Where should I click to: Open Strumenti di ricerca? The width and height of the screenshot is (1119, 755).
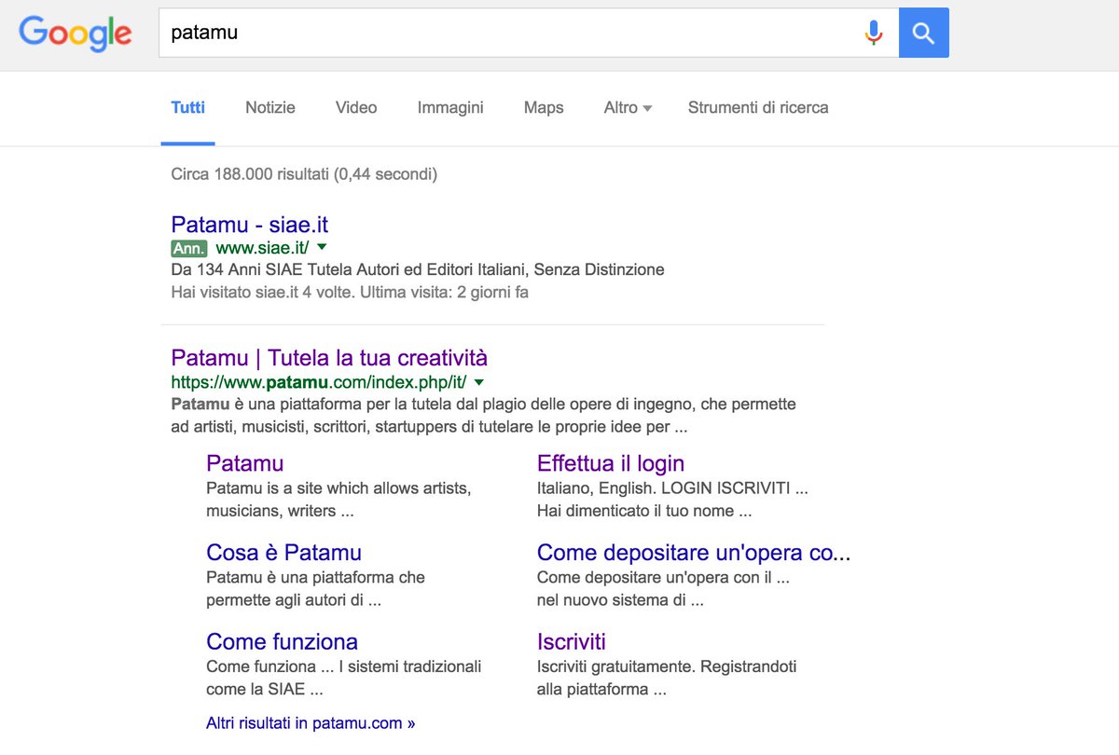point(757,108)
